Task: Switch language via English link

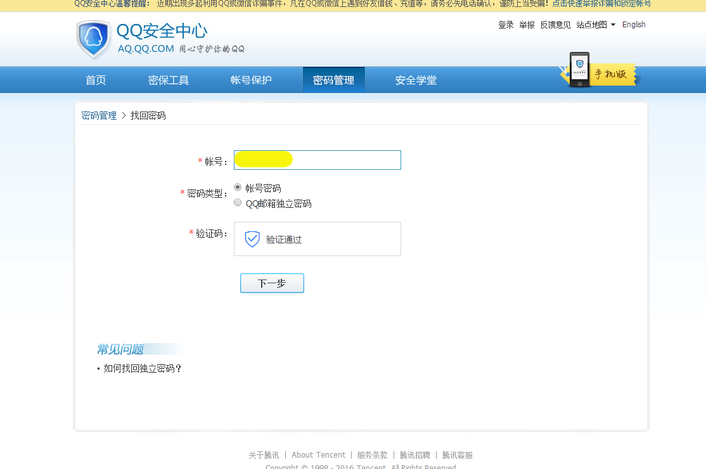Action: pos(634,25)
